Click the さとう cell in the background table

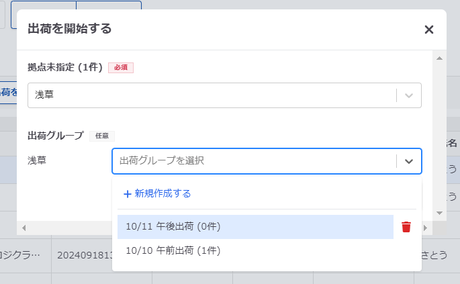coord(434,254)
